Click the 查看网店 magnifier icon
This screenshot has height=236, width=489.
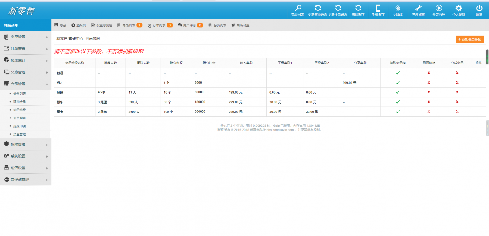pos(298,8)
